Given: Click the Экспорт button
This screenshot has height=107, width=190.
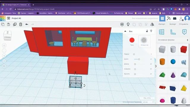Looking at the screenshot, I should pyautogui.click(x=173, y=24).
